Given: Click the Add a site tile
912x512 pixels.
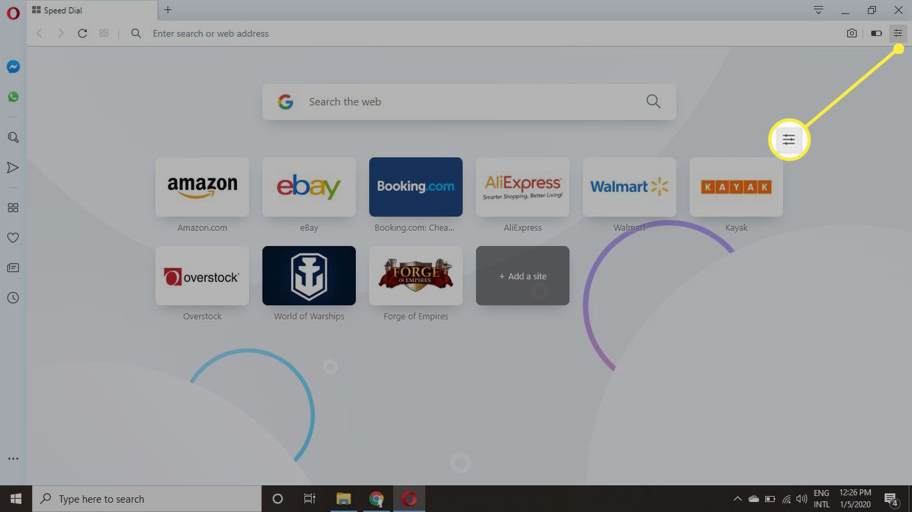Looking at the screenshot, I should pyautogui.click(x=523, y=275).
